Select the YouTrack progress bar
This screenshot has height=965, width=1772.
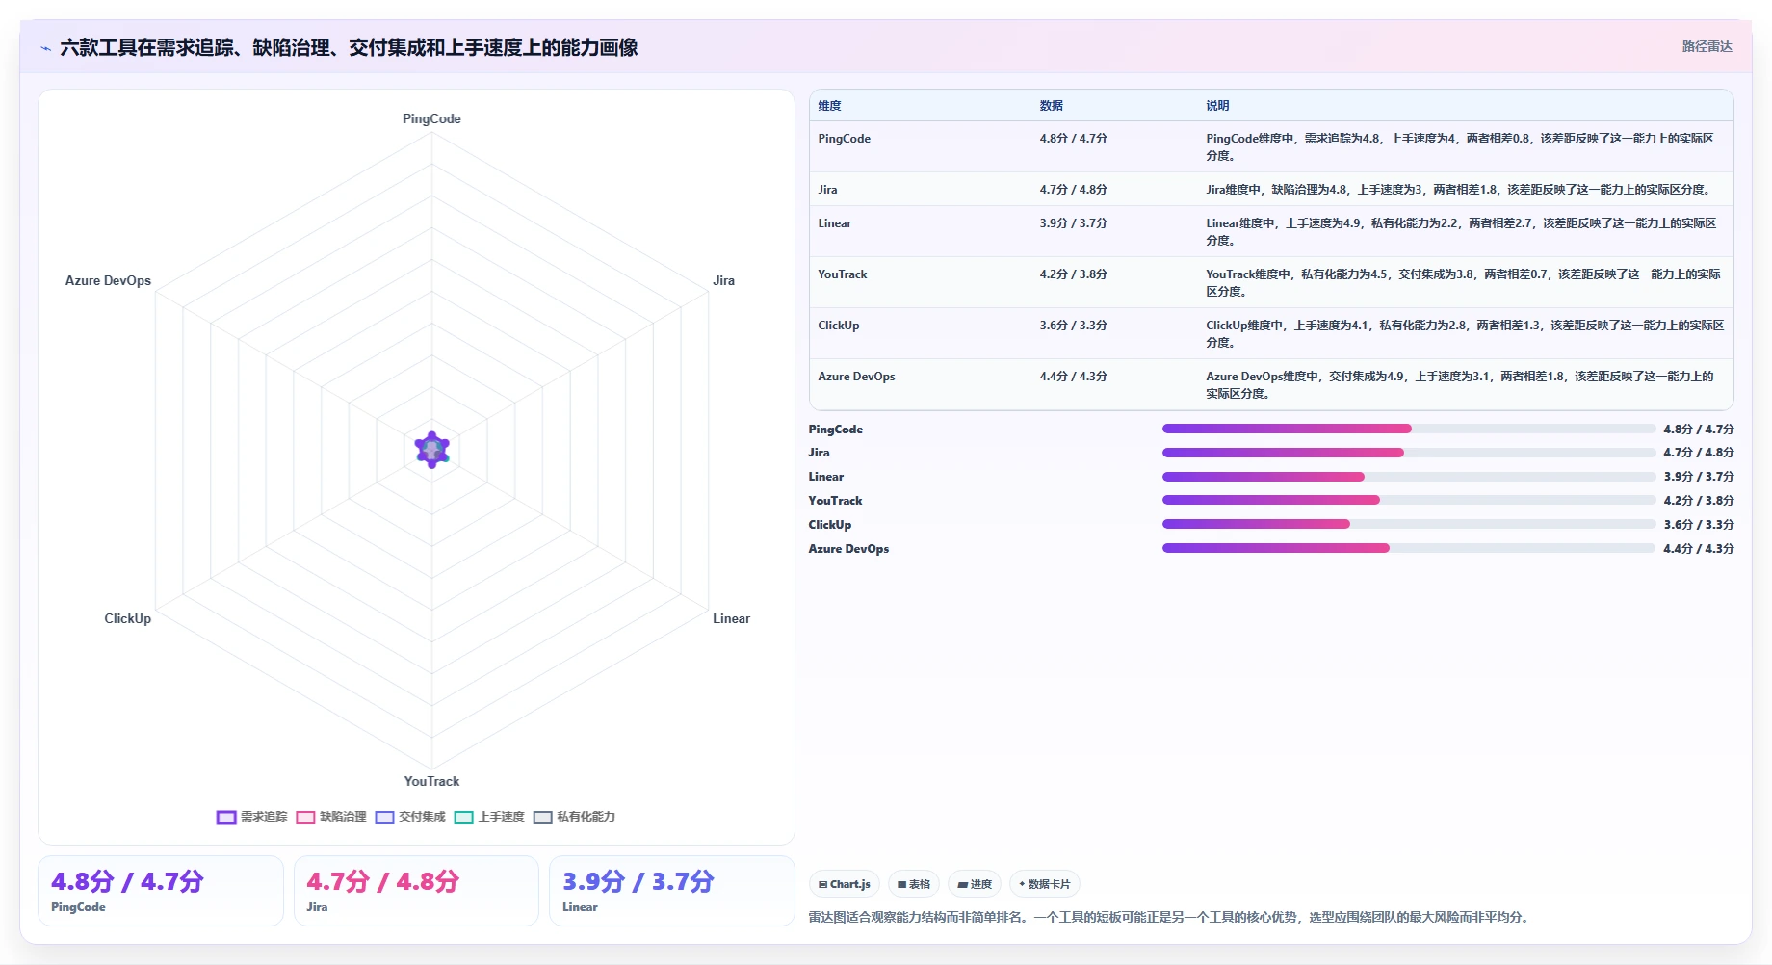(x=1408, y=500)
